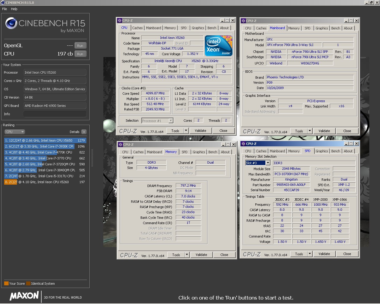380x304 pixels.
Task: Click the brown Identical System swatch
Action: tap(28, 284)
